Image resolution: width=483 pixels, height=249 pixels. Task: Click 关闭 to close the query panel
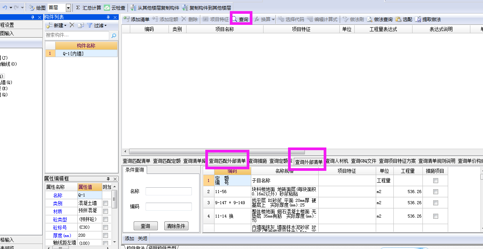[x=142, y=238]
